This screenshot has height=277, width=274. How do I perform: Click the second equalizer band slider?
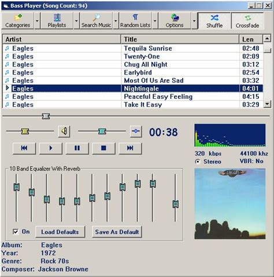coord(32,192)
